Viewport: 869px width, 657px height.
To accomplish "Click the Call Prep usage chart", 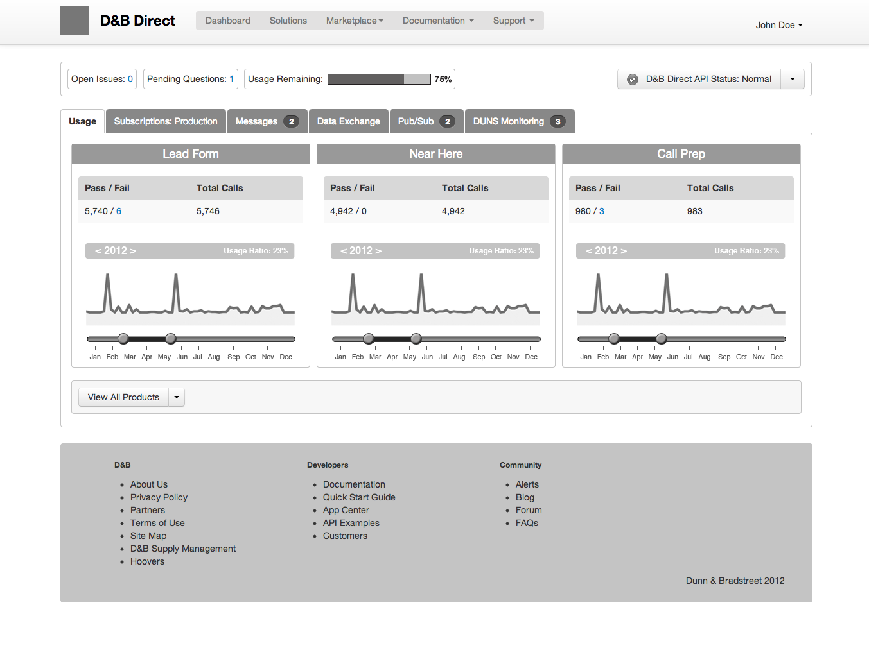I will click(x=681, y=298).
